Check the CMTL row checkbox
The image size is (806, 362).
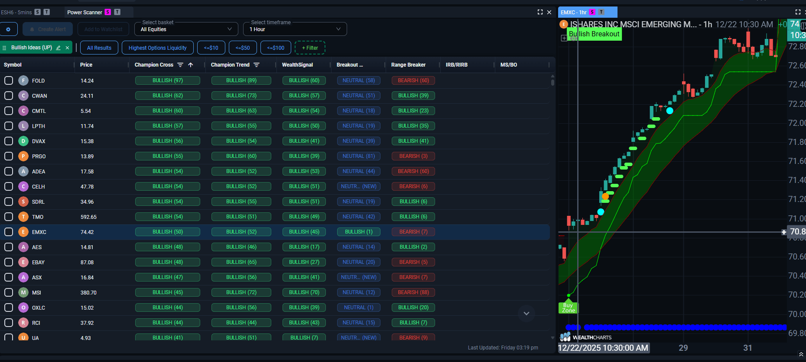click(9, 111)
